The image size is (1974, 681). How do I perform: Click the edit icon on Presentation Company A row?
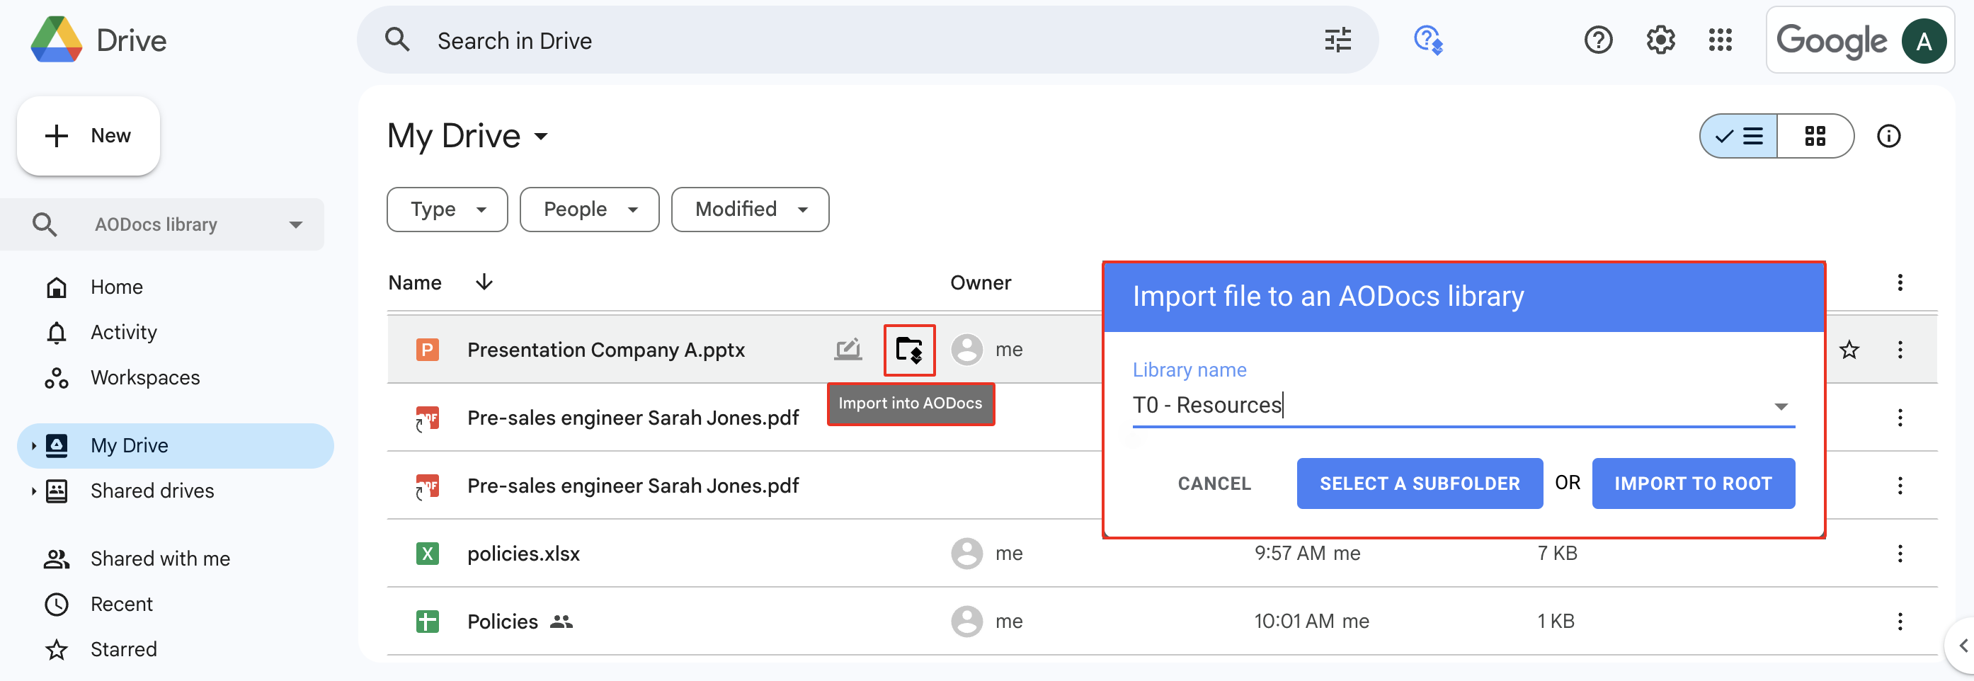click(848, 350)
